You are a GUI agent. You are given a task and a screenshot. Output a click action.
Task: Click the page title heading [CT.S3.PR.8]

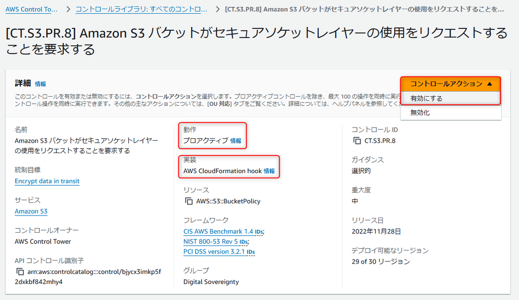(x=256, y=41)
